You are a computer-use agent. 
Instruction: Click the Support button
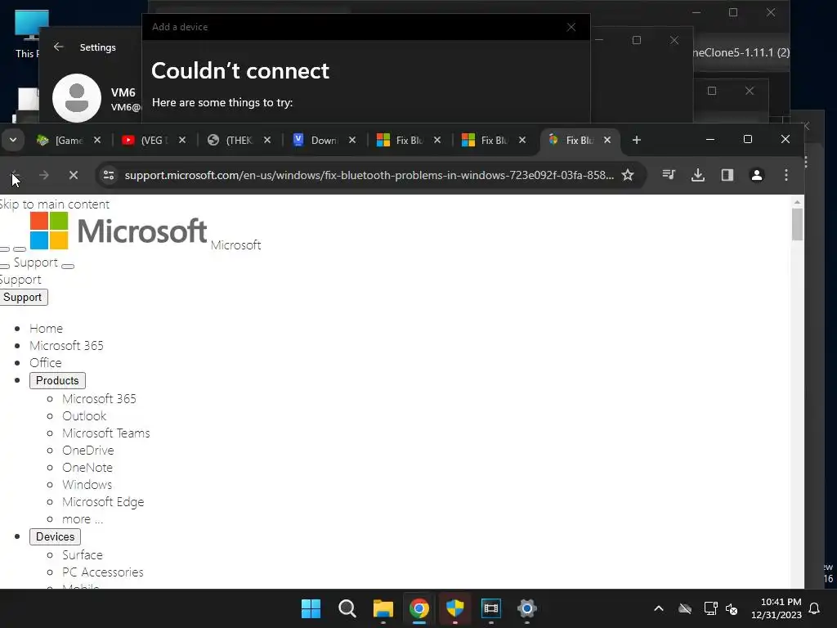point(22,298)
